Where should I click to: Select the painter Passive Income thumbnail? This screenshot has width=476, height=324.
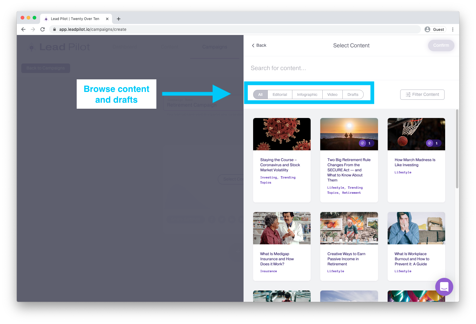pyautogui.click(x=349, y=228)
